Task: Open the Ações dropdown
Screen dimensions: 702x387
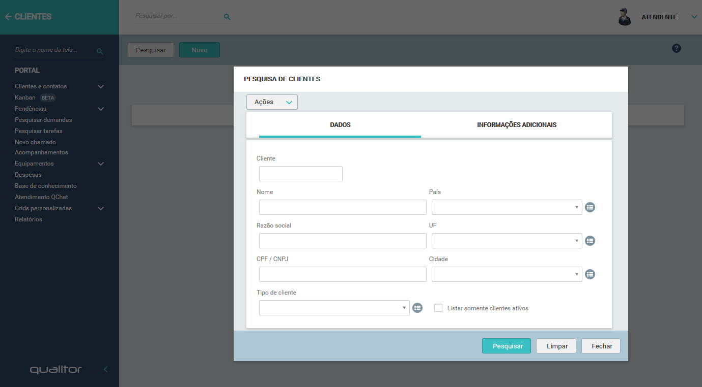Action: (x=272, y=102)
